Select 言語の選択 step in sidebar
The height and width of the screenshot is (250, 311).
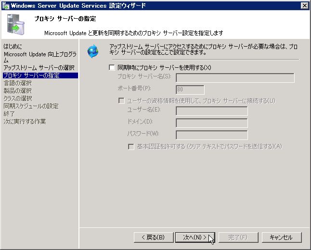click(x=18, y=83)
